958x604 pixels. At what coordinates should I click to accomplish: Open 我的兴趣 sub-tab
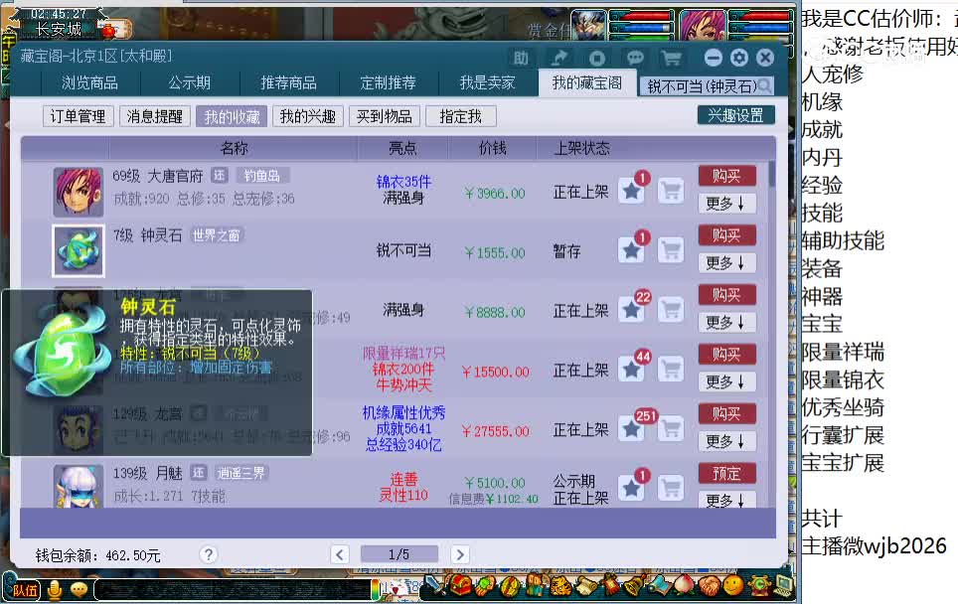(308, 116)
